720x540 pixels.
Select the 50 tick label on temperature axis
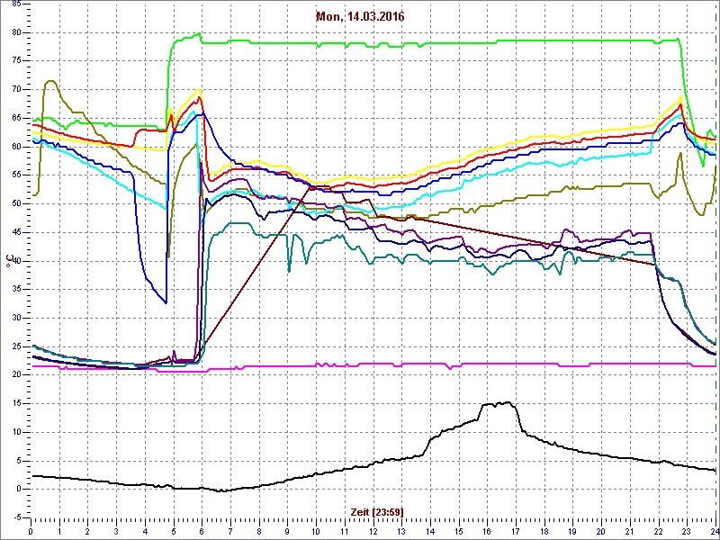[16, 204]
